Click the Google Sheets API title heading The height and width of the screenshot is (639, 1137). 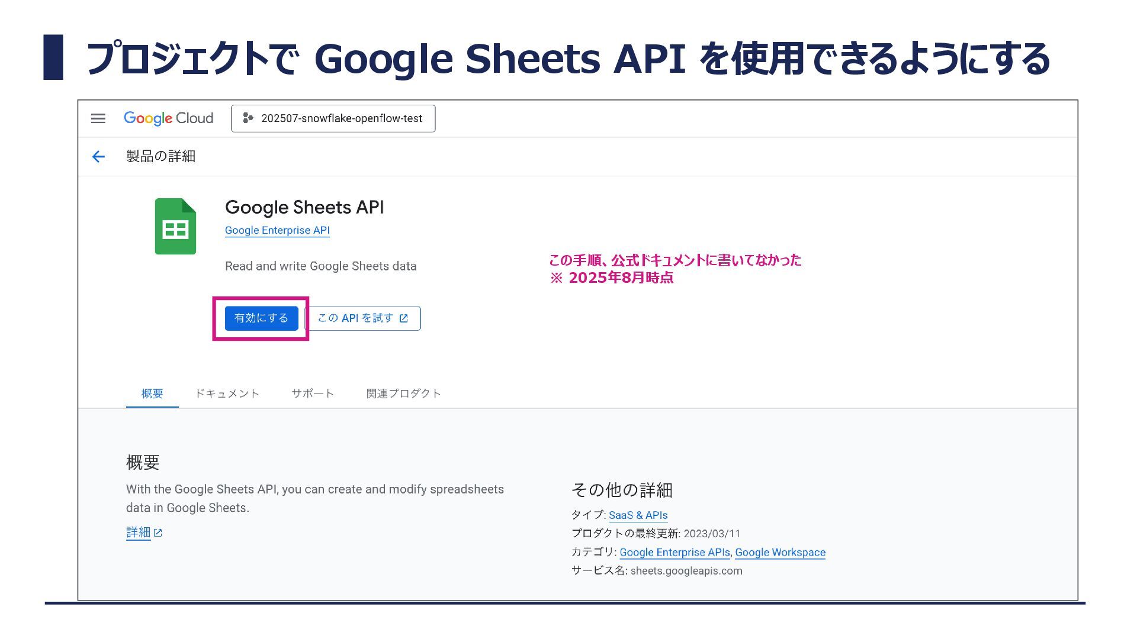(x=304, y=207)
